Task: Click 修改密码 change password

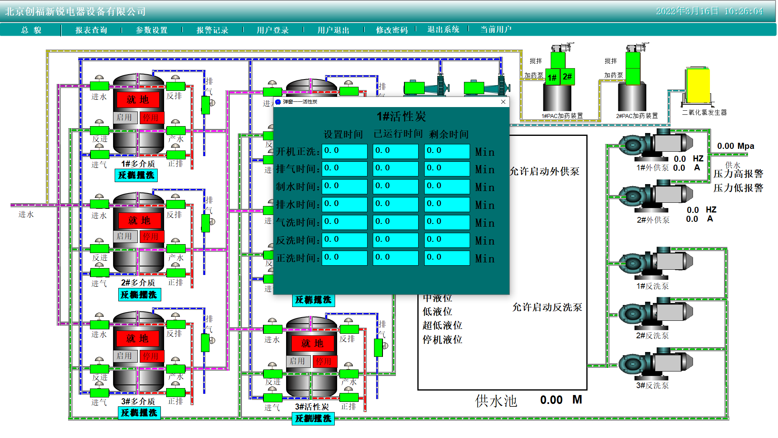Action: 392,30
